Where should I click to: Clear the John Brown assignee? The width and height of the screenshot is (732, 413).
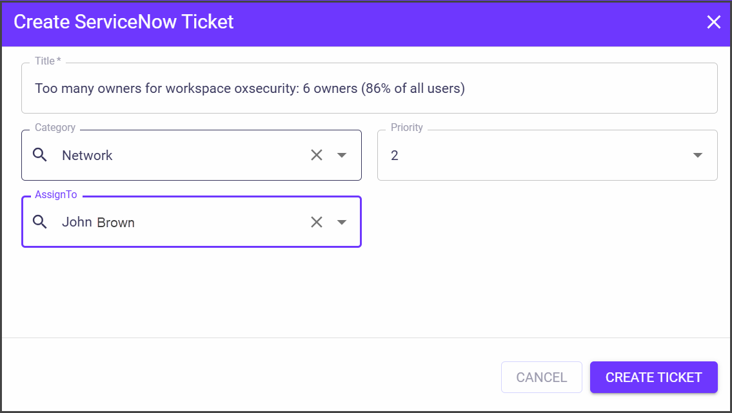click(x=317, y=222)
